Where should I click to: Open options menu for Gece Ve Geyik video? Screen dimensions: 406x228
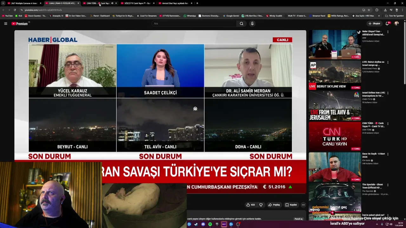pos(388,154)
